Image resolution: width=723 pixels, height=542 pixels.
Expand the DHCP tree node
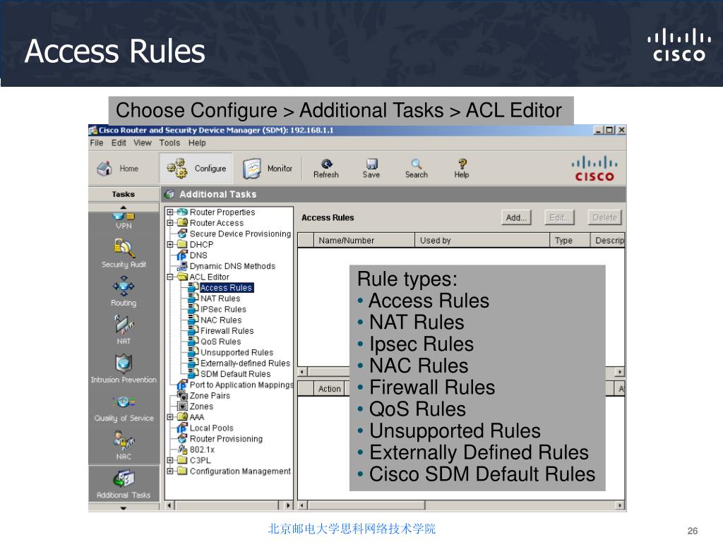pos(170,244)
